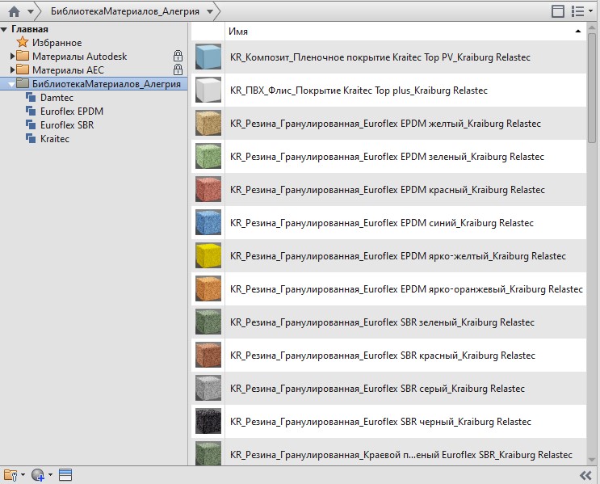Select Euroflex EPDM красный material name
This screenshot has height=484, width=600.
pos(388,190)
